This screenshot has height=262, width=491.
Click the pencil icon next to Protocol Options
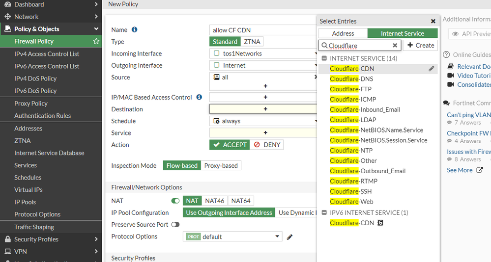point(289,237)
